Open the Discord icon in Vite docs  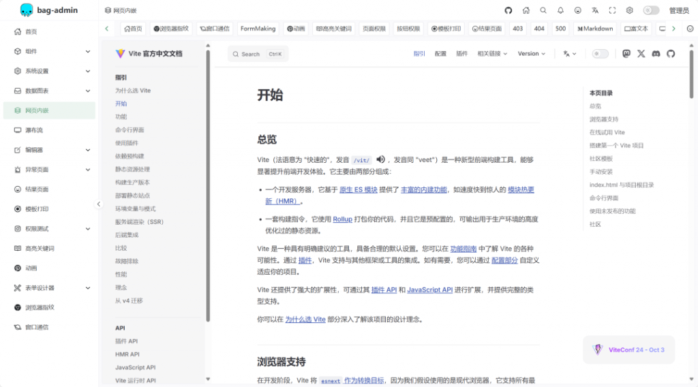656,54
